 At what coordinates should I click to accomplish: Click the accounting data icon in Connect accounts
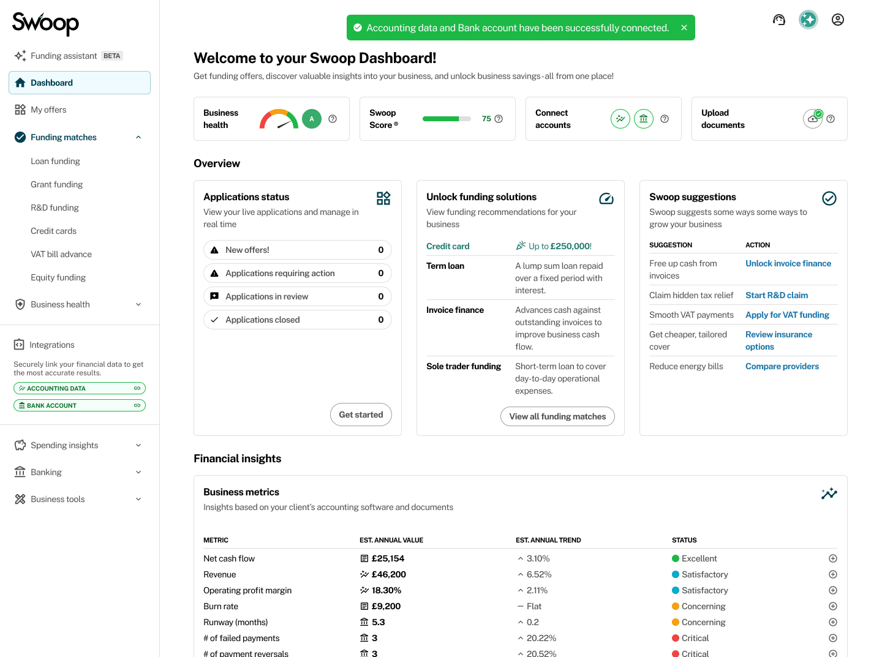(x=620, y=119)
